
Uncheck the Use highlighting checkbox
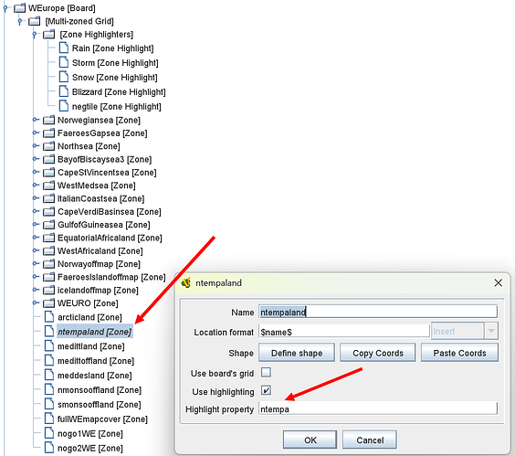[x=266, y=390]
